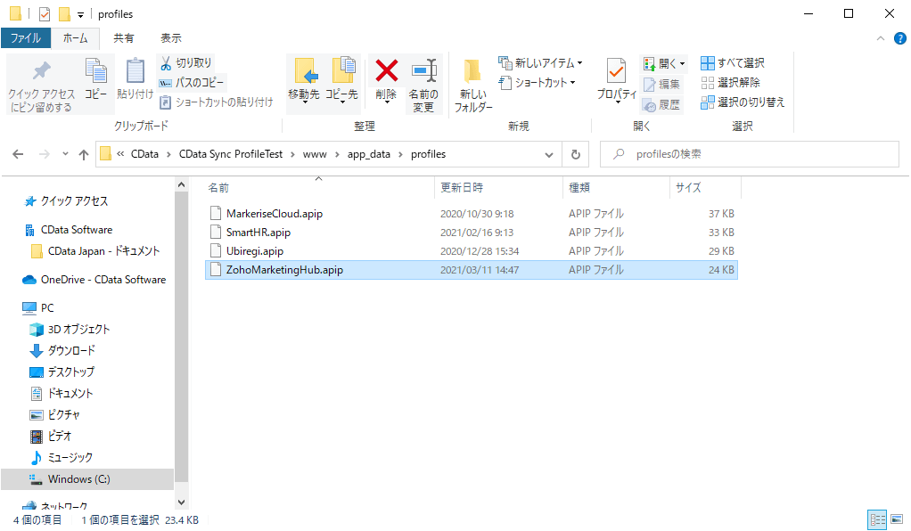Click Cut (切り取り) scissors icon
911x531 pixels.
166,62
